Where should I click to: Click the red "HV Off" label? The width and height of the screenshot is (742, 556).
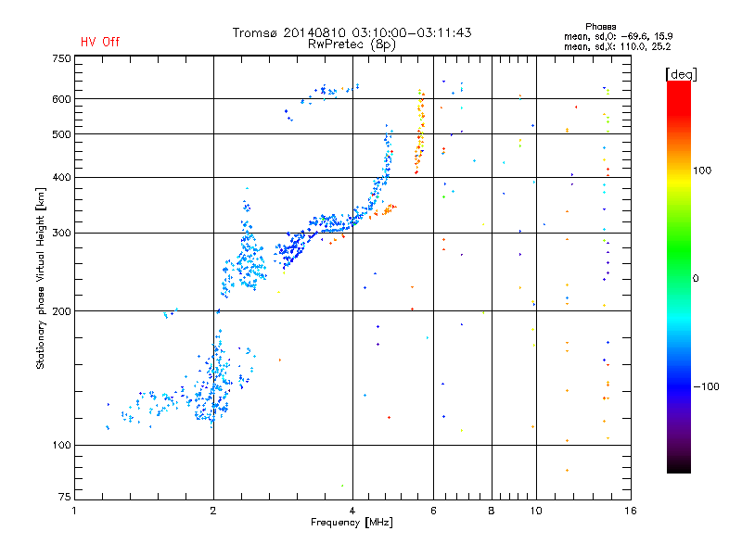coord(100,42)
